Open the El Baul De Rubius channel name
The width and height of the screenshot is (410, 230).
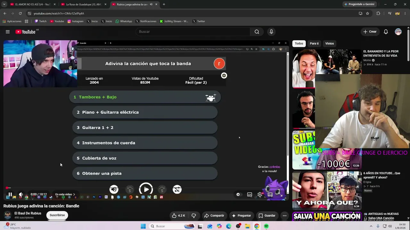(28, 213)
